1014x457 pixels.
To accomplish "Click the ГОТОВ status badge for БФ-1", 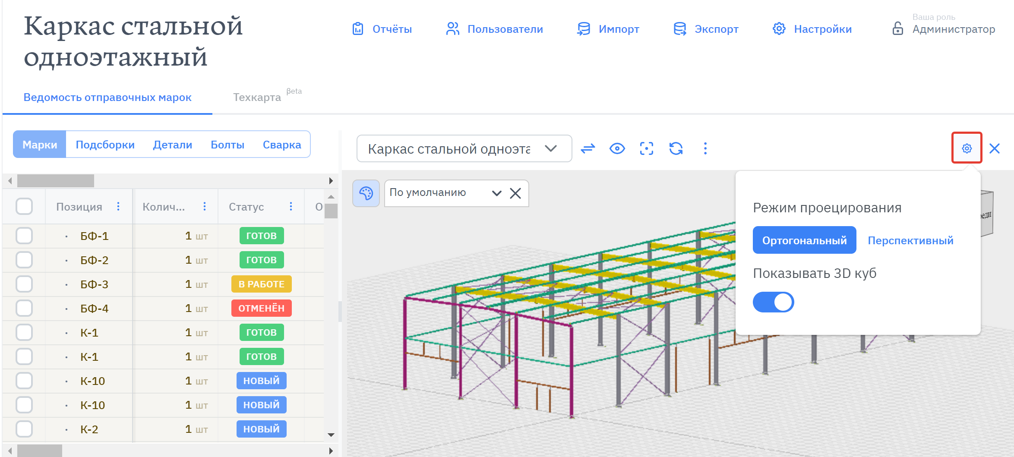I will [x=262, y=236].
